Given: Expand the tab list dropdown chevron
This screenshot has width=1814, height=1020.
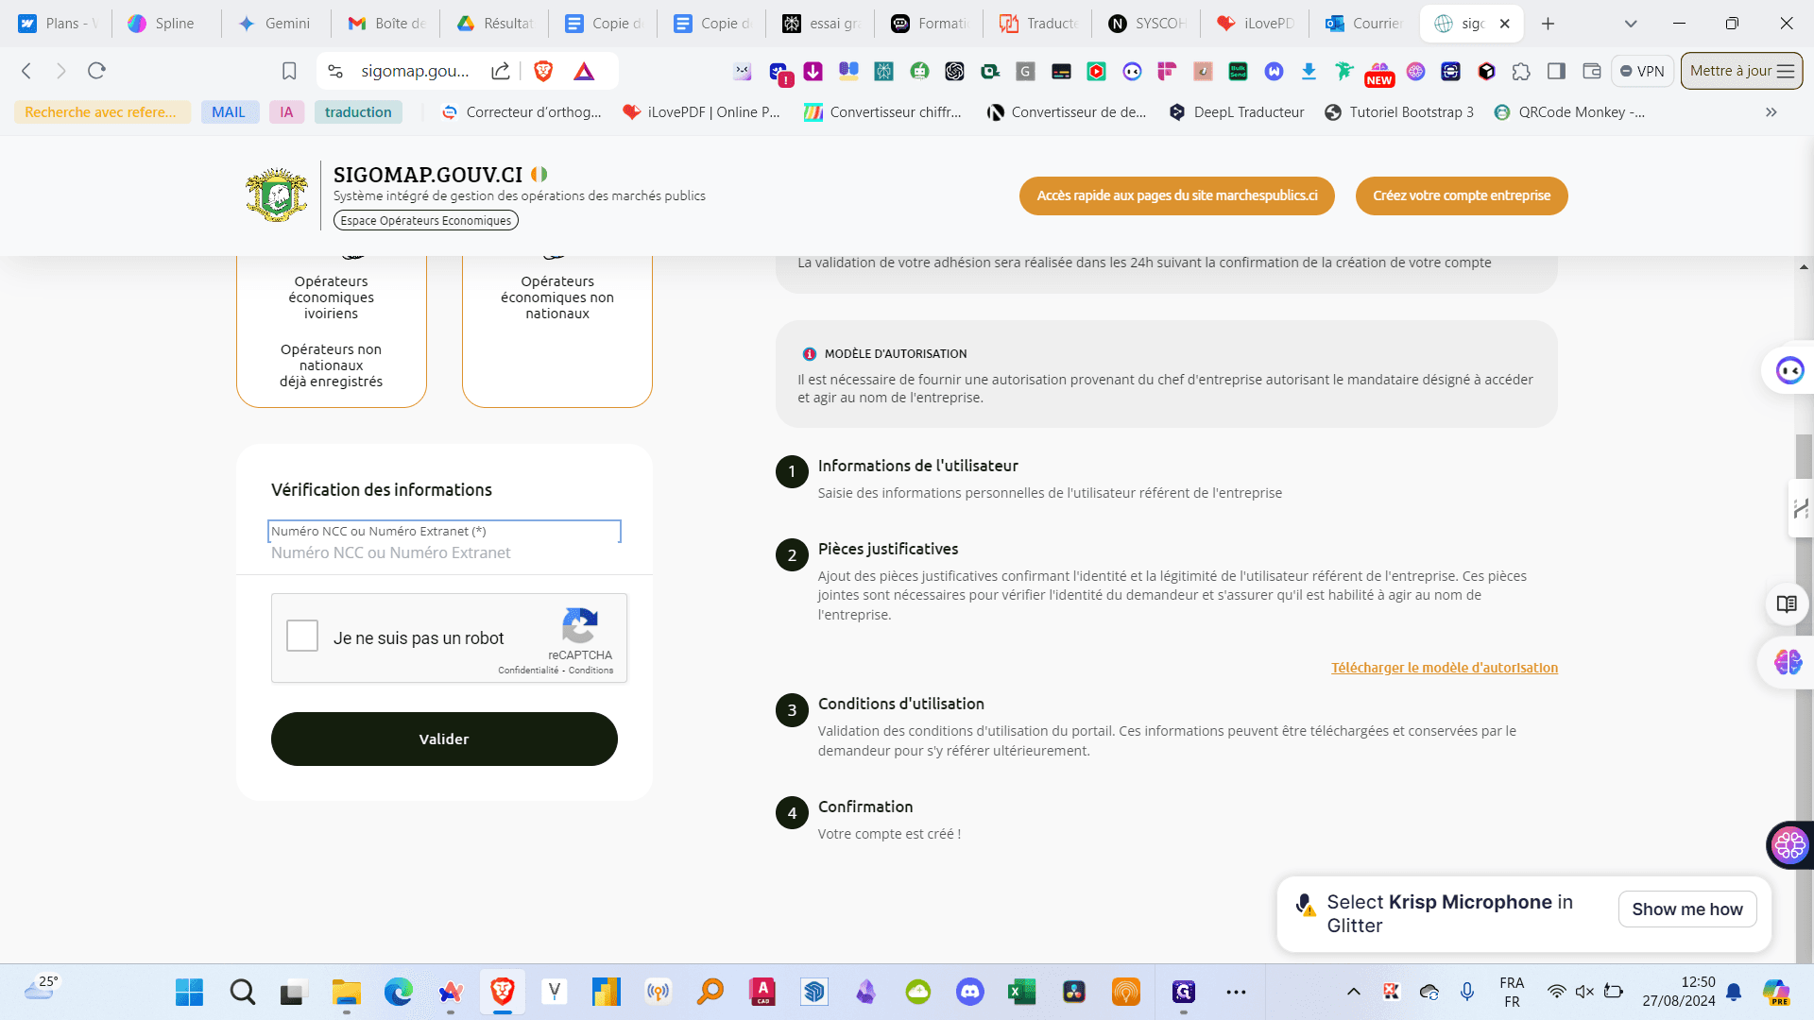Looking at the screenshot, I should pyautogui.click(x=1631, y=24).
